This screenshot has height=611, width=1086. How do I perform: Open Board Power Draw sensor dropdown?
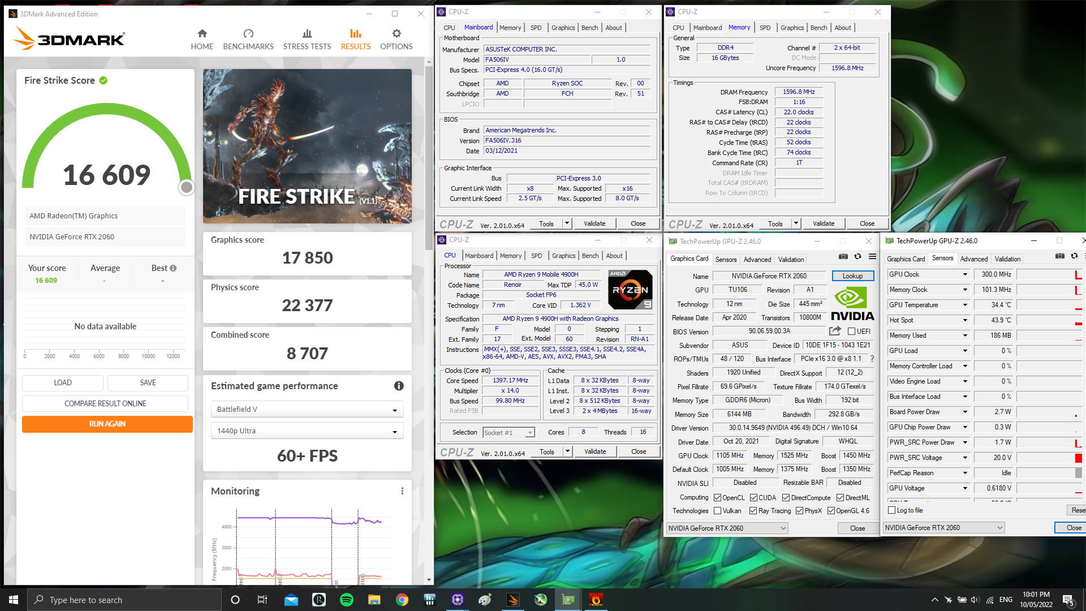coord(964,412)
